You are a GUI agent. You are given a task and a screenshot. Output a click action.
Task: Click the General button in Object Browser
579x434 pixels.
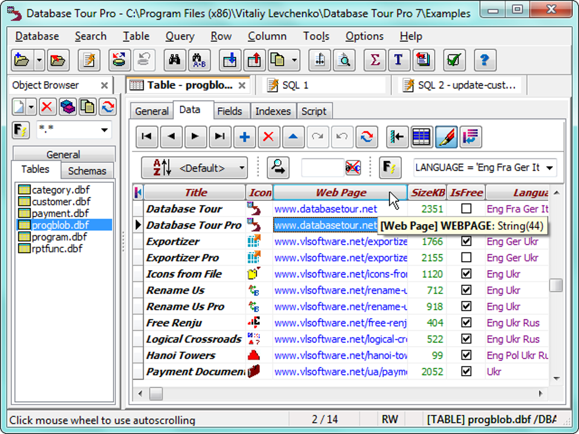coord(64,154)
